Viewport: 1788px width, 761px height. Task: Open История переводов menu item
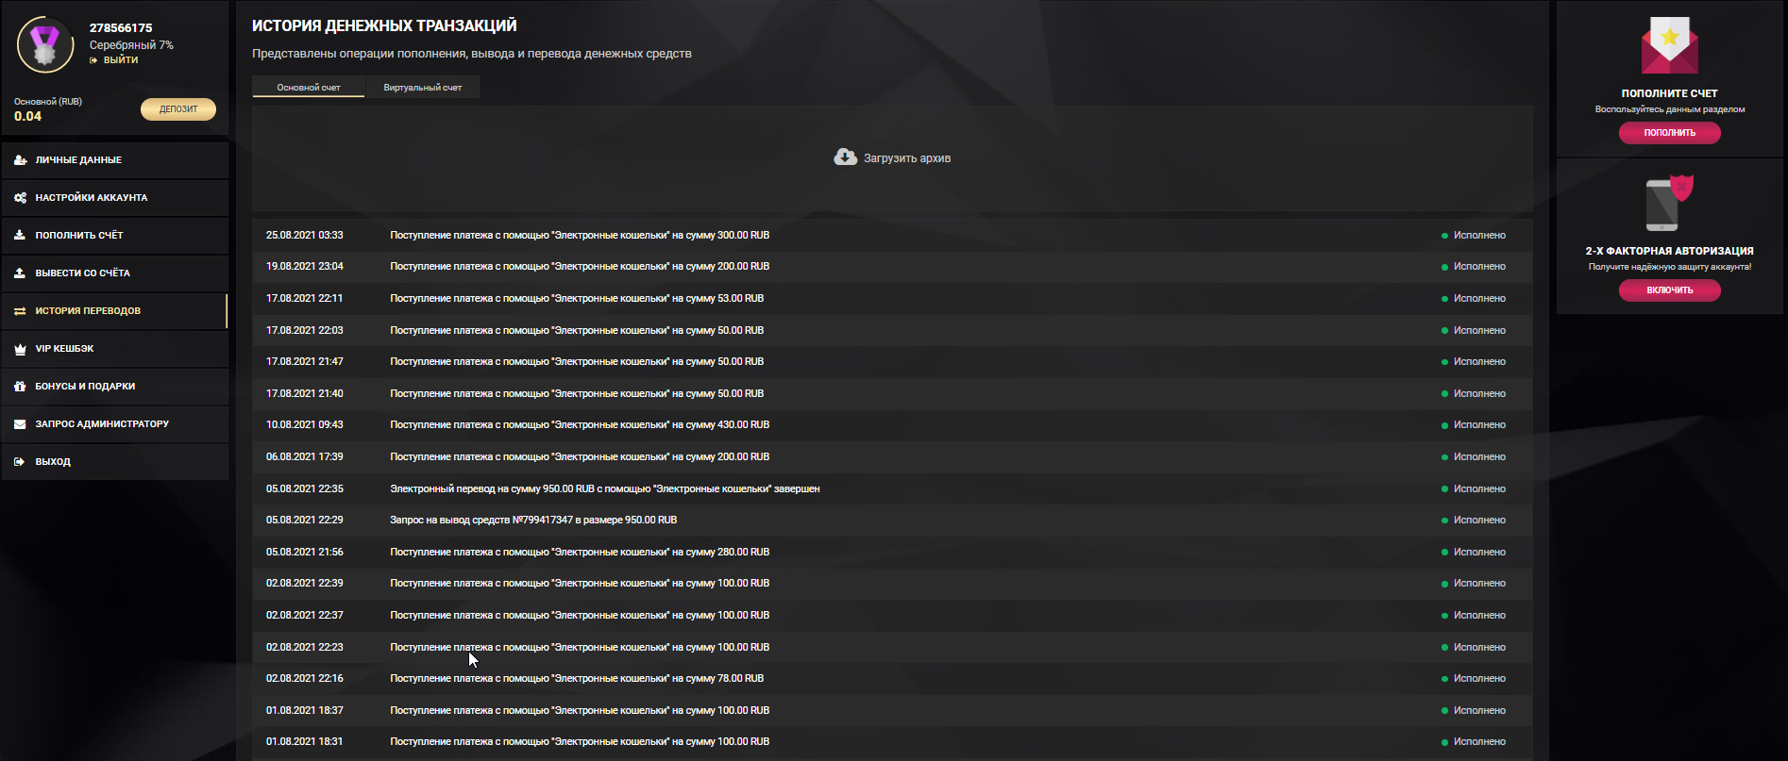pos(88,311)
